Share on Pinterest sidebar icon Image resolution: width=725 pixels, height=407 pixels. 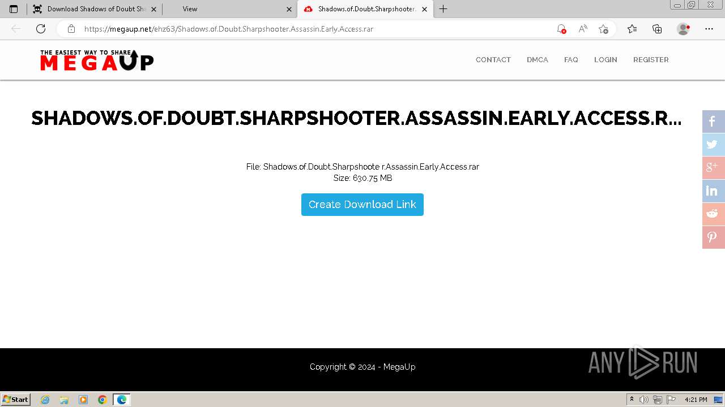713,237
